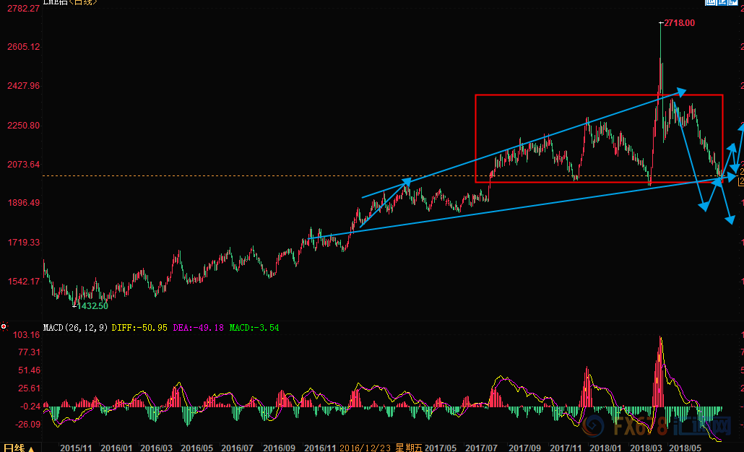
Task: Click the 77.31 MACD axis value
Action: coord(29,352)
